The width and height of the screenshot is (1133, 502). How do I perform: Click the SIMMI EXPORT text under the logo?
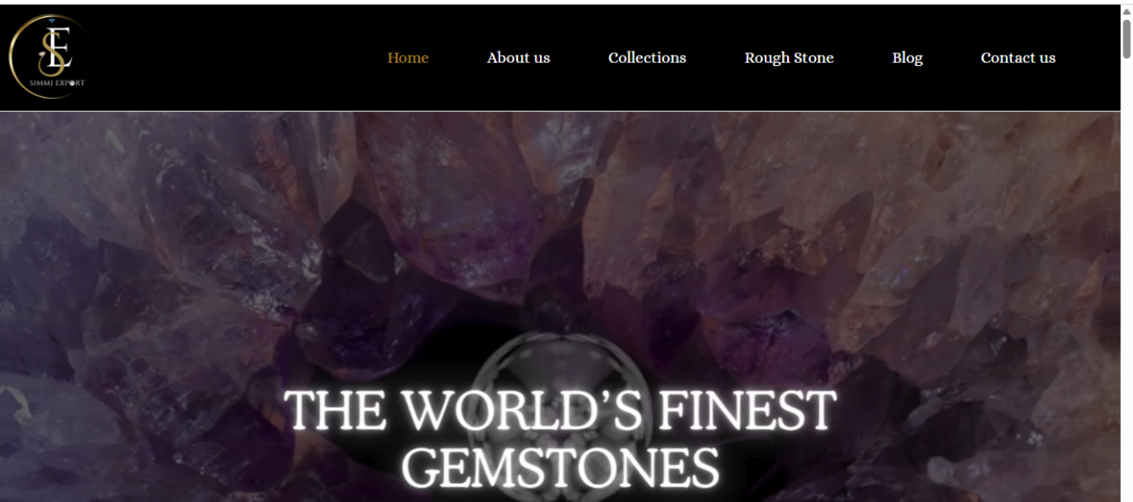pos(57,83)
